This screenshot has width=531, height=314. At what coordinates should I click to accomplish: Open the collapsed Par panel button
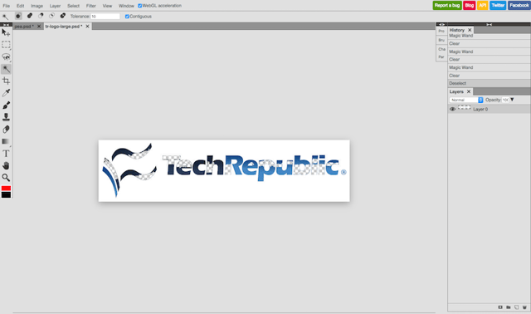(441, 57)
